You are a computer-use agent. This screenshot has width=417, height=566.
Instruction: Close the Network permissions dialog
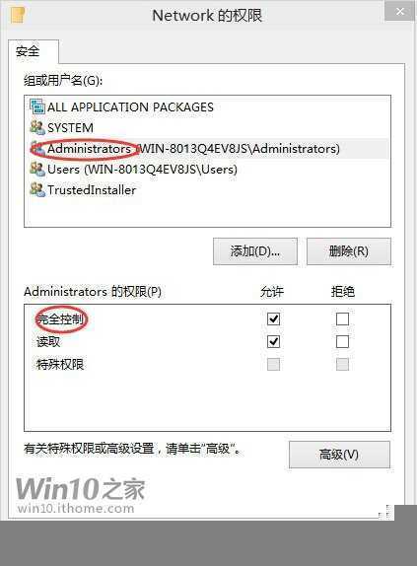[x=399, y=11]
